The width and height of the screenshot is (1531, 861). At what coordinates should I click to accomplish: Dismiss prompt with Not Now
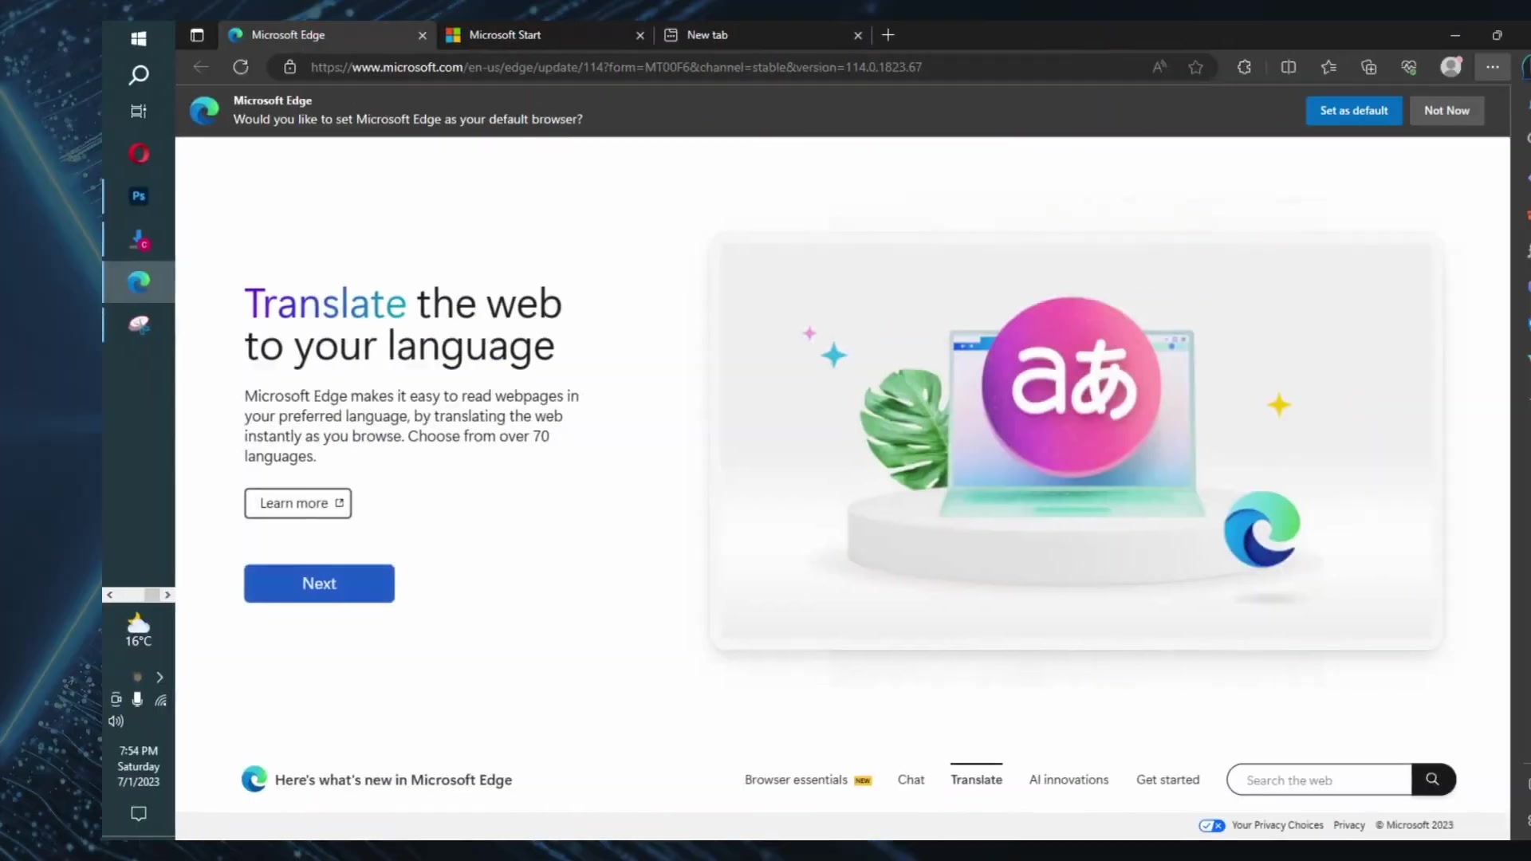(1446, 111)
